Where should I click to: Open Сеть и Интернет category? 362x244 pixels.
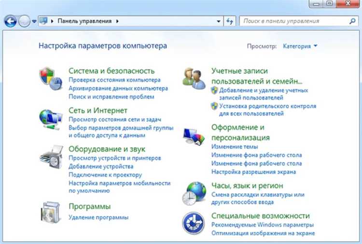[x=98, y=111]
